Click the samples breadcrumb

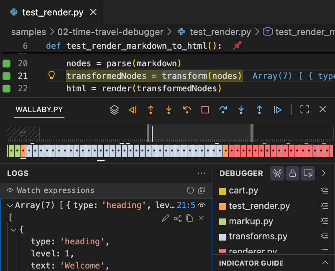[28, 32]
